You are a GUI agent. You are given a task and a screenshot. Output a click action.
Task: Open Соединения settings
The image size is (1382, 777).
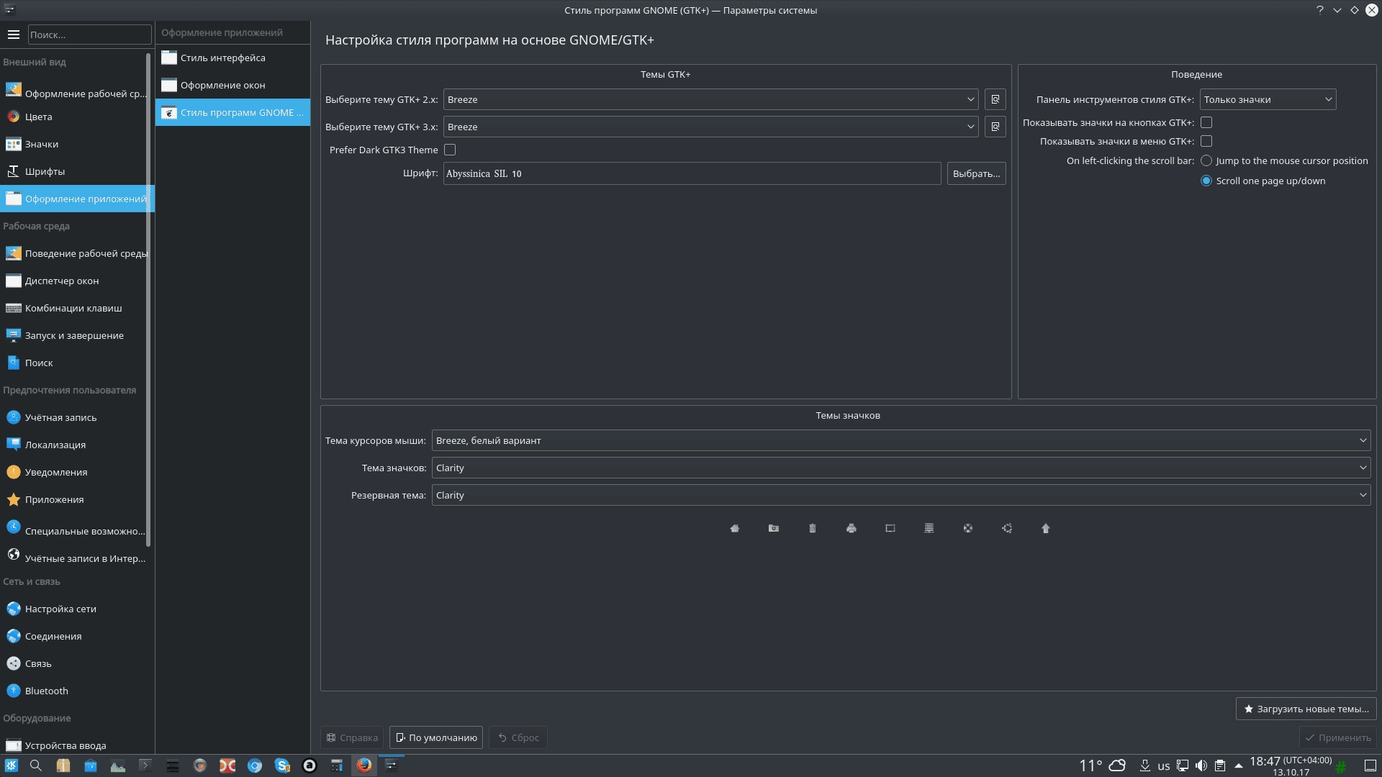coord(77,636)
